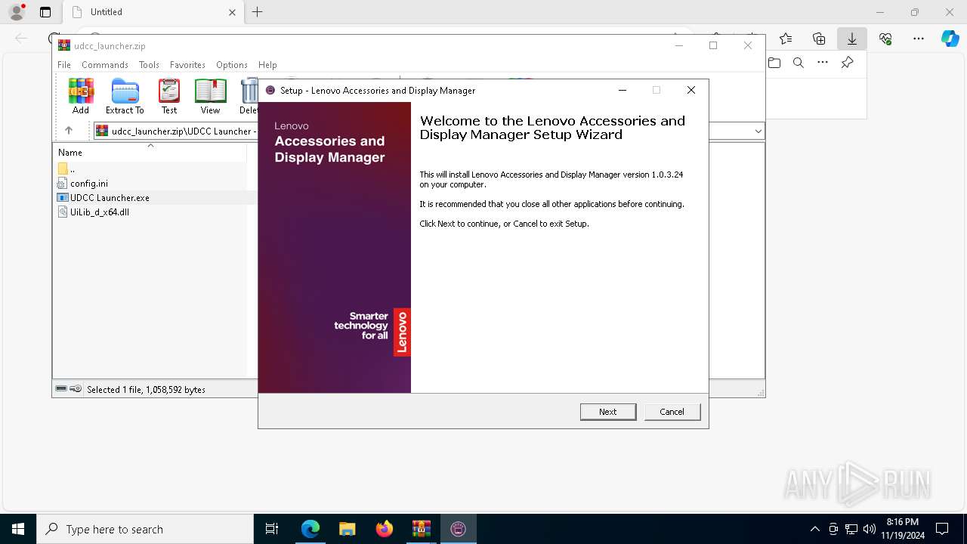Open the Tools menu in WinRAR
Viewport: 967px width, 544px height.
149,65
